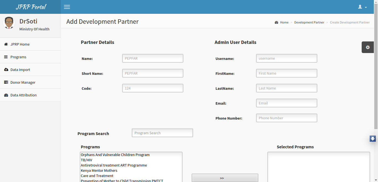Open JPRP Home from sidebar
The image size is (378, 182).
30,44
